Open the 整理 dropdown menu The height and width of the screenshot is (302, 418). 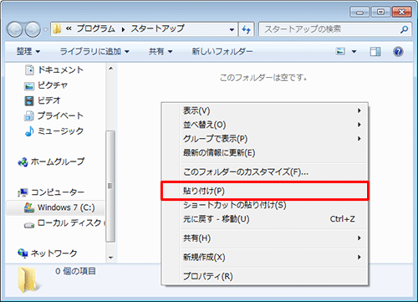28,52
